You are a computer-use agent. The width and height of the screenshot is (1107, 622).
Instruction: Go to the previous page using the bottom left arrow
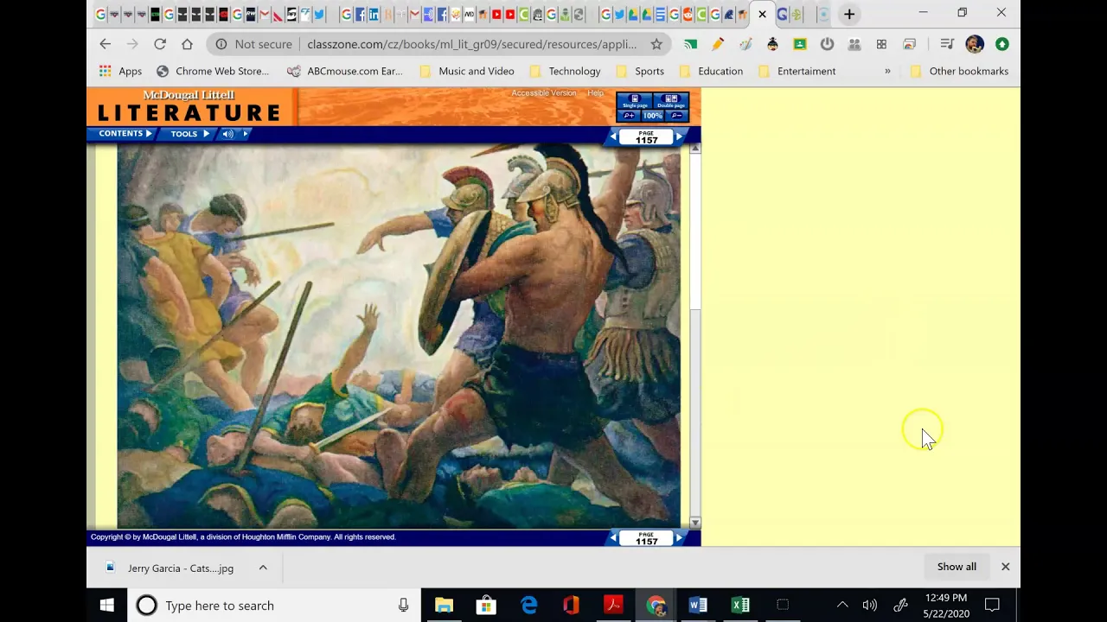pyautogui.click(x=613, y=538)
